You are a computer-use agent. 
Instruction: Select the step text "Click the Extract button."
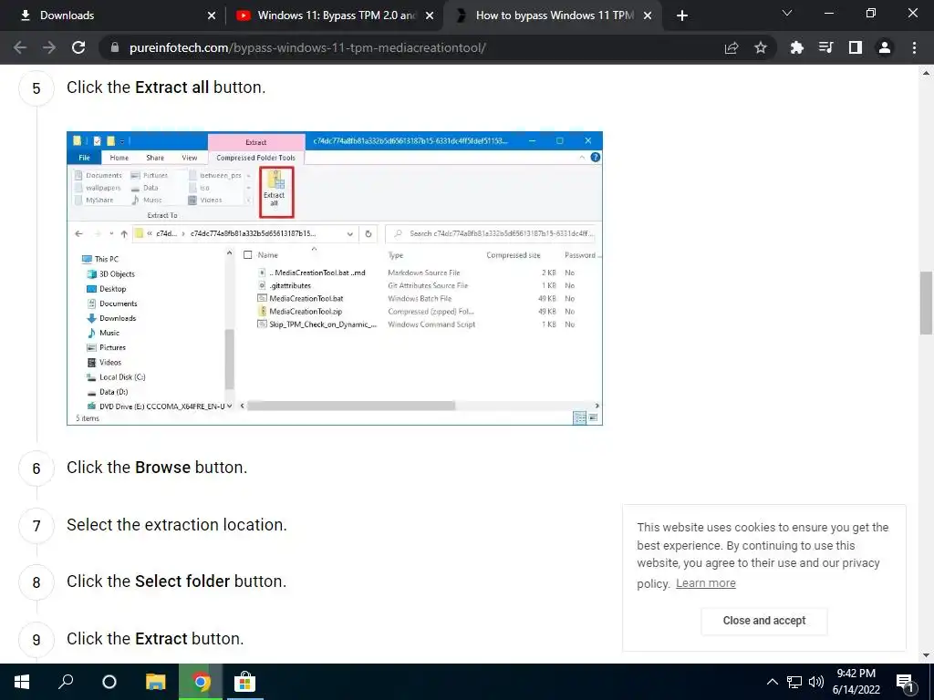pos(155,638)
